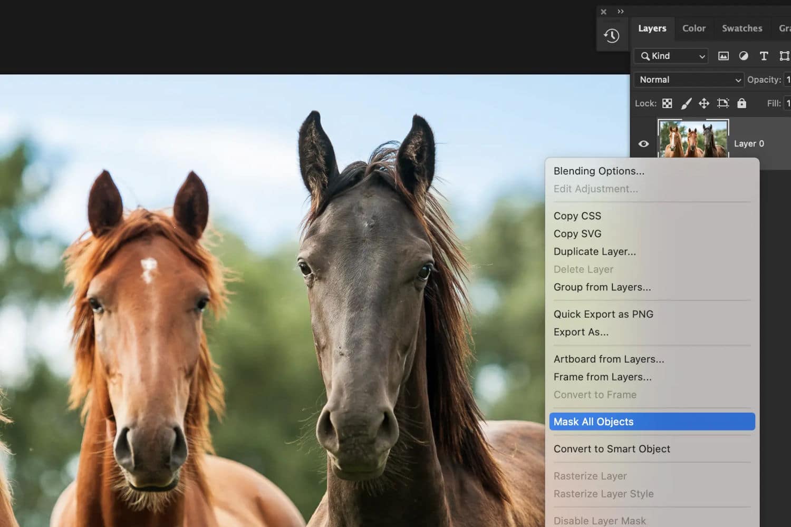Image resolution: width=791 pixels, height=527 pixels.
Task: Select Layer 0 thumbnail
Action: click(693, 139)
